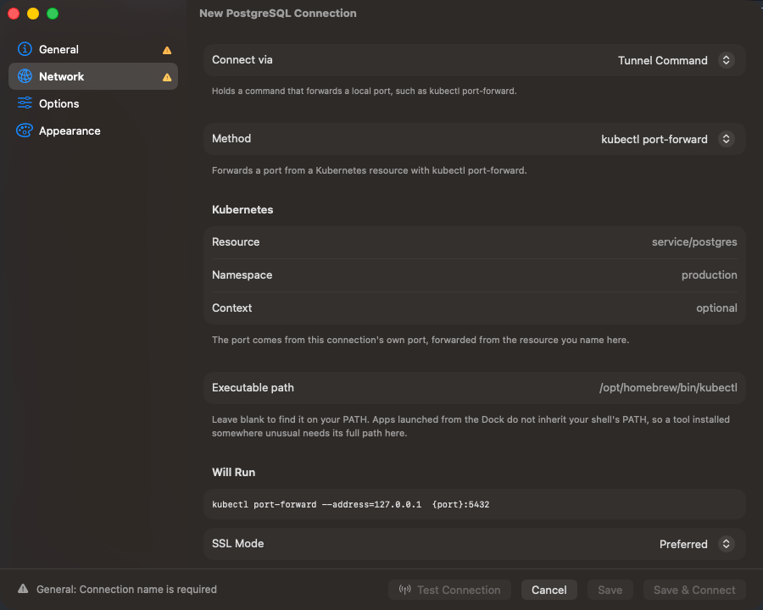Screen dimensions: 763x610
Task: Click the Save button
Action: tap(610, 590)
